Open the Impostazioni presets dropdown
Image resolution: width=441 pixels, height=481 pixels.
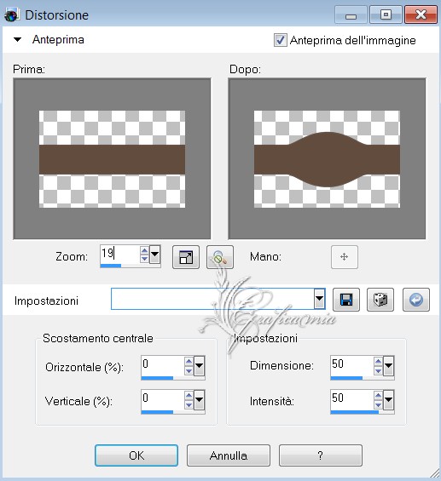(x=319, y=299)
